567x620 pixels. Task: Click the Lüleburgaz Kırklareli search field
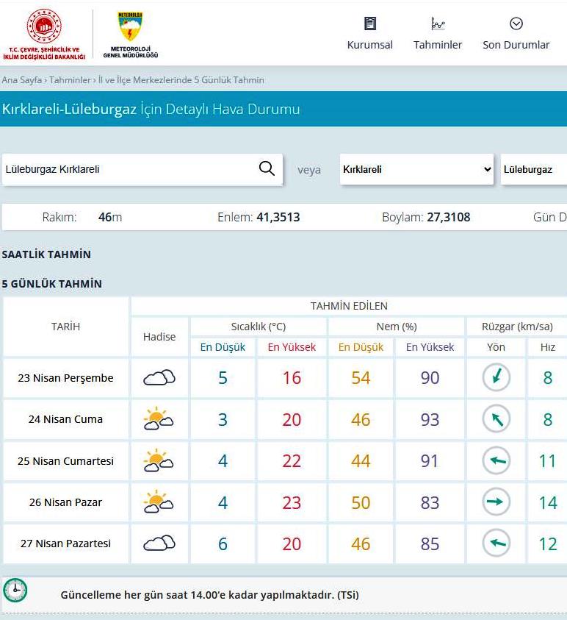pos(129,169)
